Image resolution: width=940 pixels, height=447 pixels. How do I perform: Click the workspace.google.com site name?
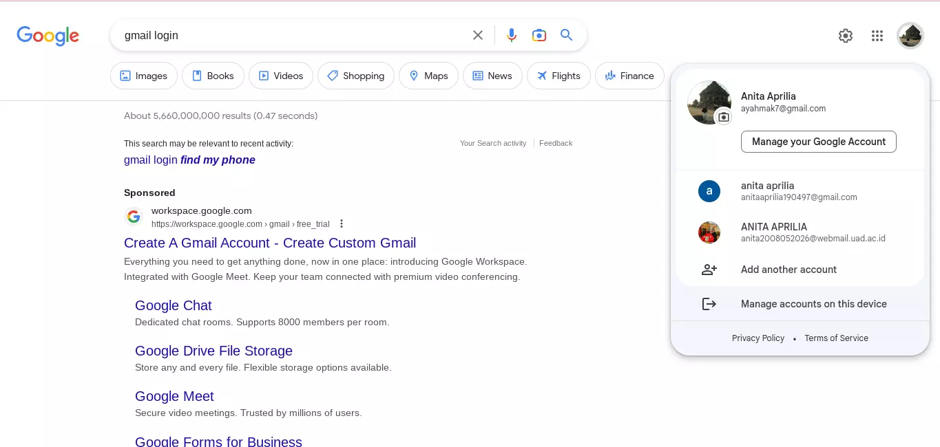(202, 210)
